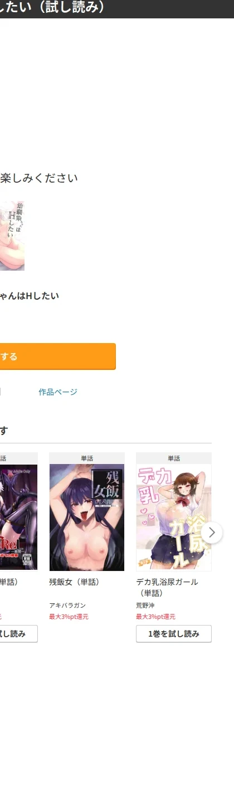This screenshot has height=796, width=234.
Task: Open the bold title ending in Hしたい
Action: pyautogui.click(x=30, y=296)
